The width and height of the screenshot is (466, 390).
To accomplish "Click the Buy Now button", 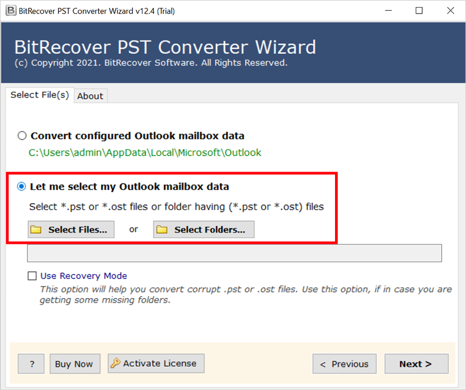I will pos(74,364).
